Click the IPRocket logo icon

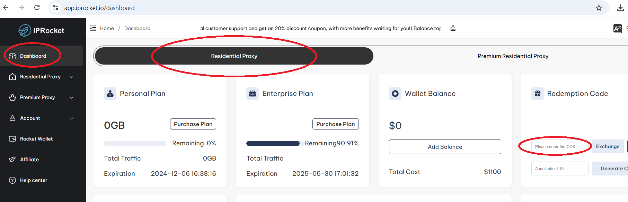(x=25, y=30)
